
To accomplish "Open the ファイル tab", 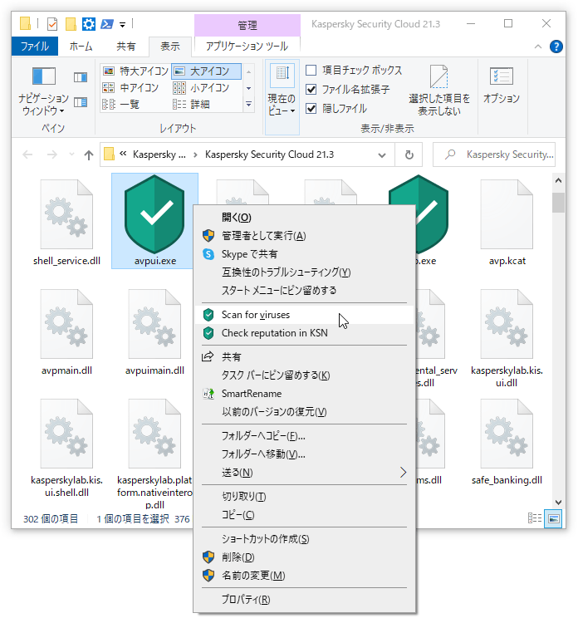I will click(35, 46).
